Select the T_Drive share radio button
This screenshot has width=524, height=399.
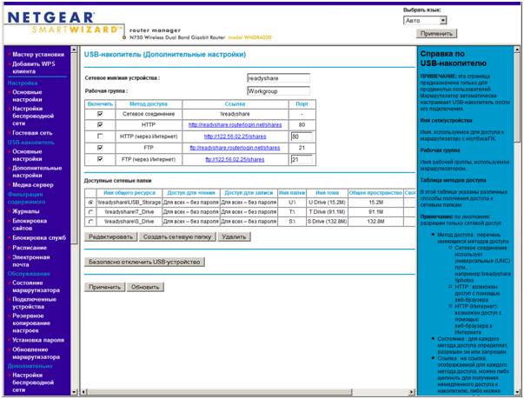tap(90, 212)
